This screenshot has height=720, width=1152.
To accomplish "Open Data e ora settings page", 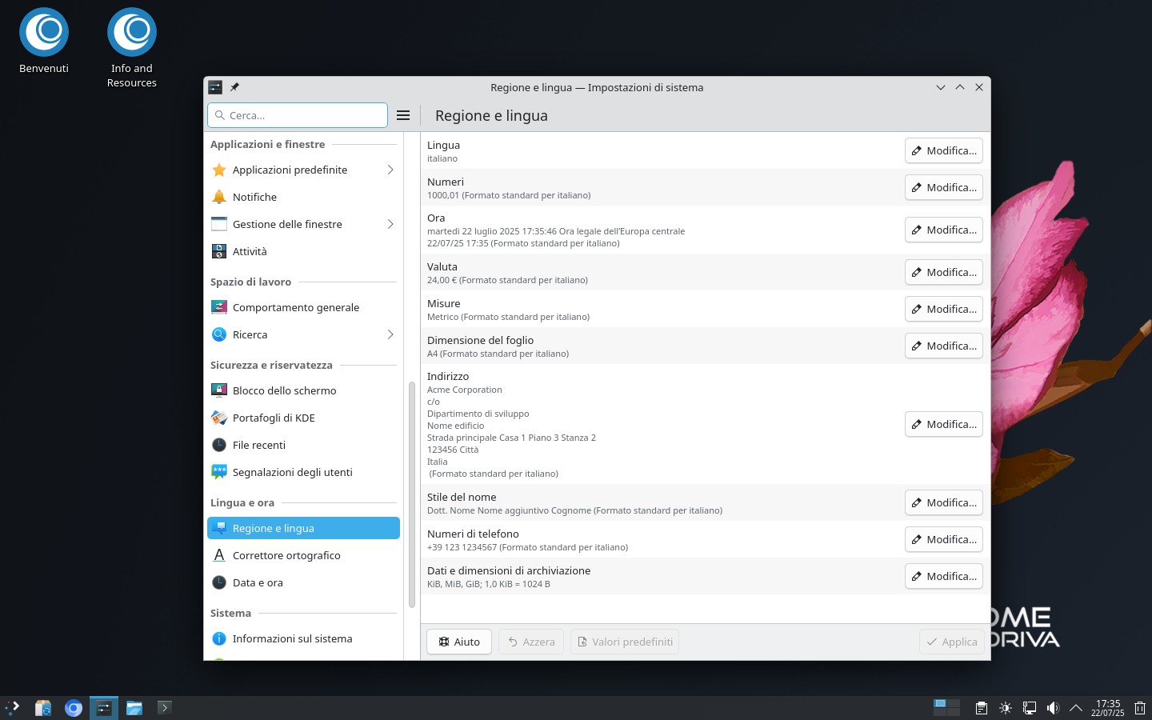I will click(x=258, y=582).
